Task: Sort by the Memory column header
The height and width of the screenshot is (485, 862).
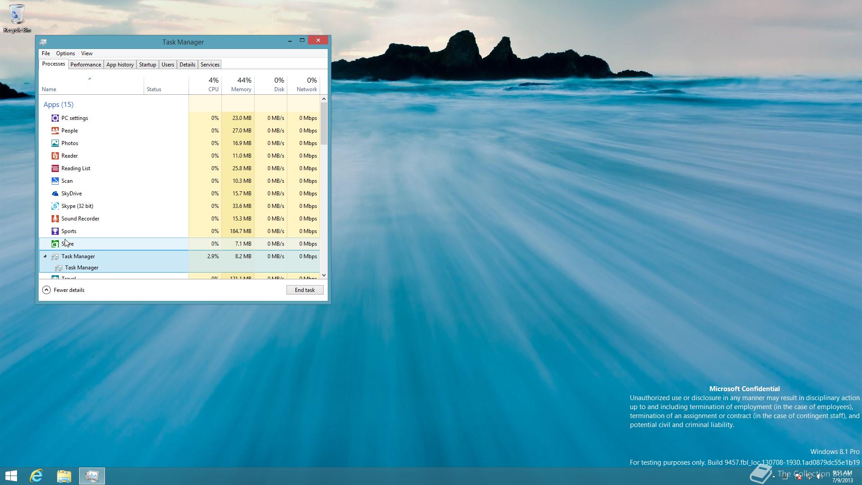Action: (238, 85)
